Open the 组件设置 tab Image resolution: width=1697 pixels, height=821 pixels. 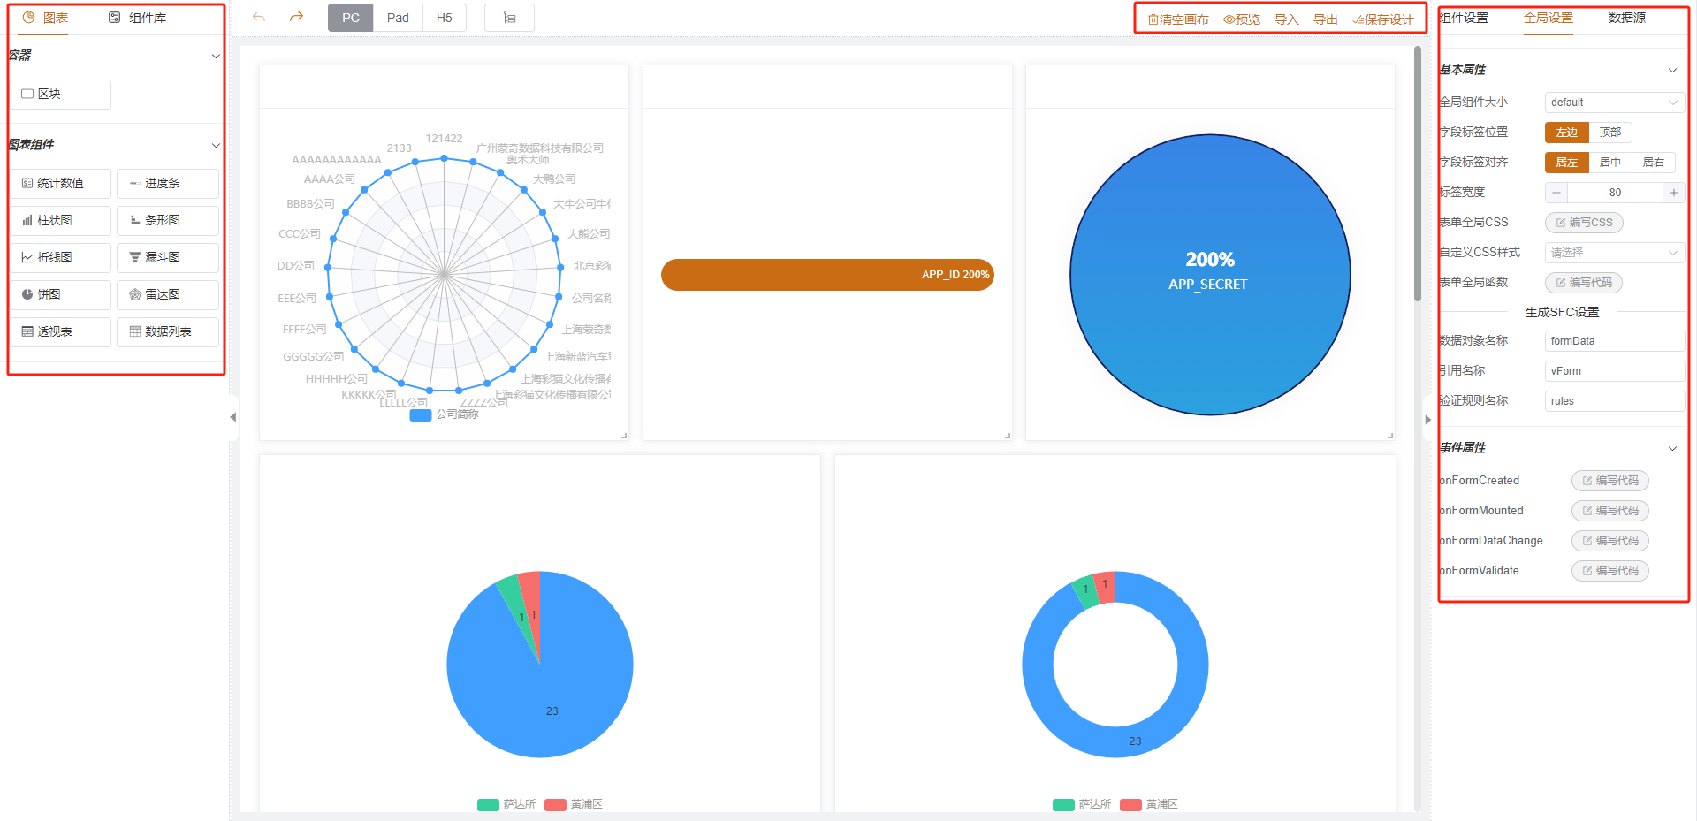coord(1464,18)
